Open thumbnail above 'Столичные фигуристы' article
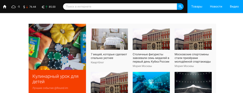This screenshot has height=93, width=243. point(151,39)
